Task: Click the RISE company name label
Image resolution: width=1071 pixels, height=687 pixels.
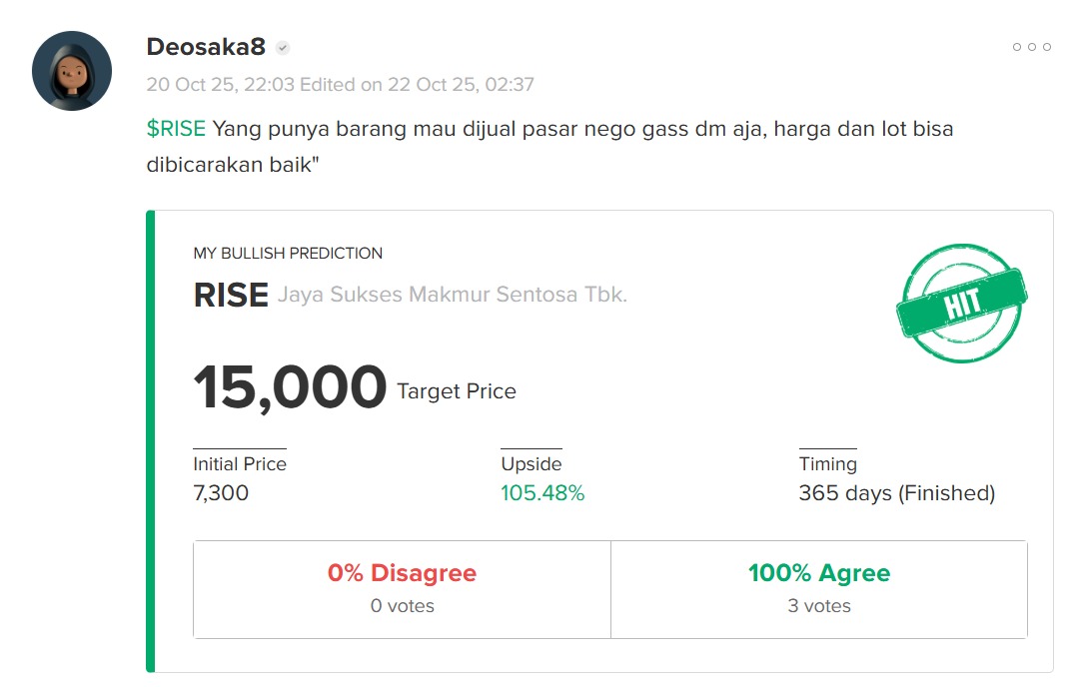Action: (450, 295)
